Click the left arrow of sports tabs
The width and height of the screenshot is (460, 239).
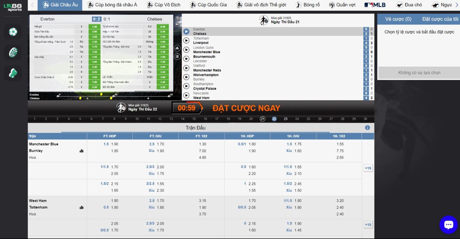tap(32, 5)
